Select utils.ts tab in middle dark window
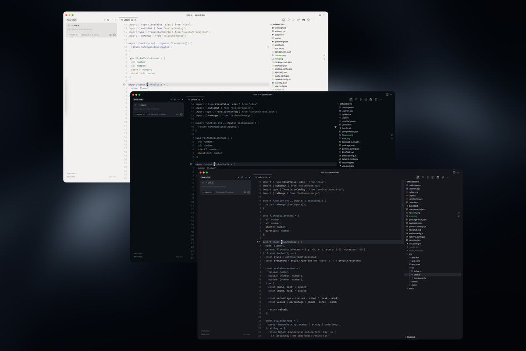 coord(195,100)
